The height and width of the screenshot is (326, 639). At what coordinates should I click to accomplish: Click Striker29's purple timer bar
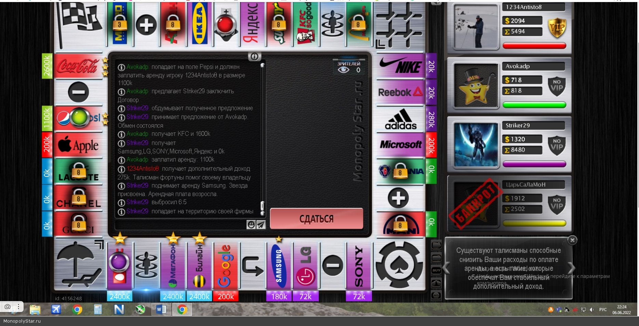(534, 164)
